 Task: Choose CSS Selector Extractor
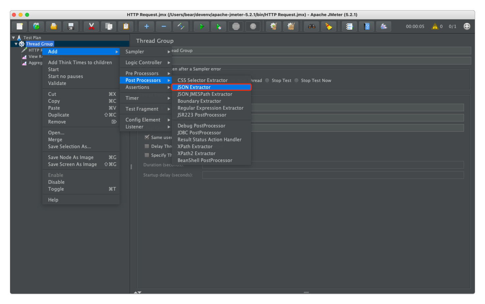pos(212,80)
